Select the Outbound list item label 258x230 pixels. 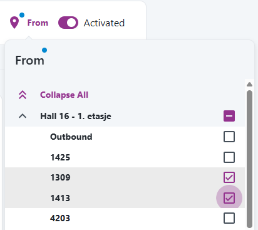pos(71,137)
